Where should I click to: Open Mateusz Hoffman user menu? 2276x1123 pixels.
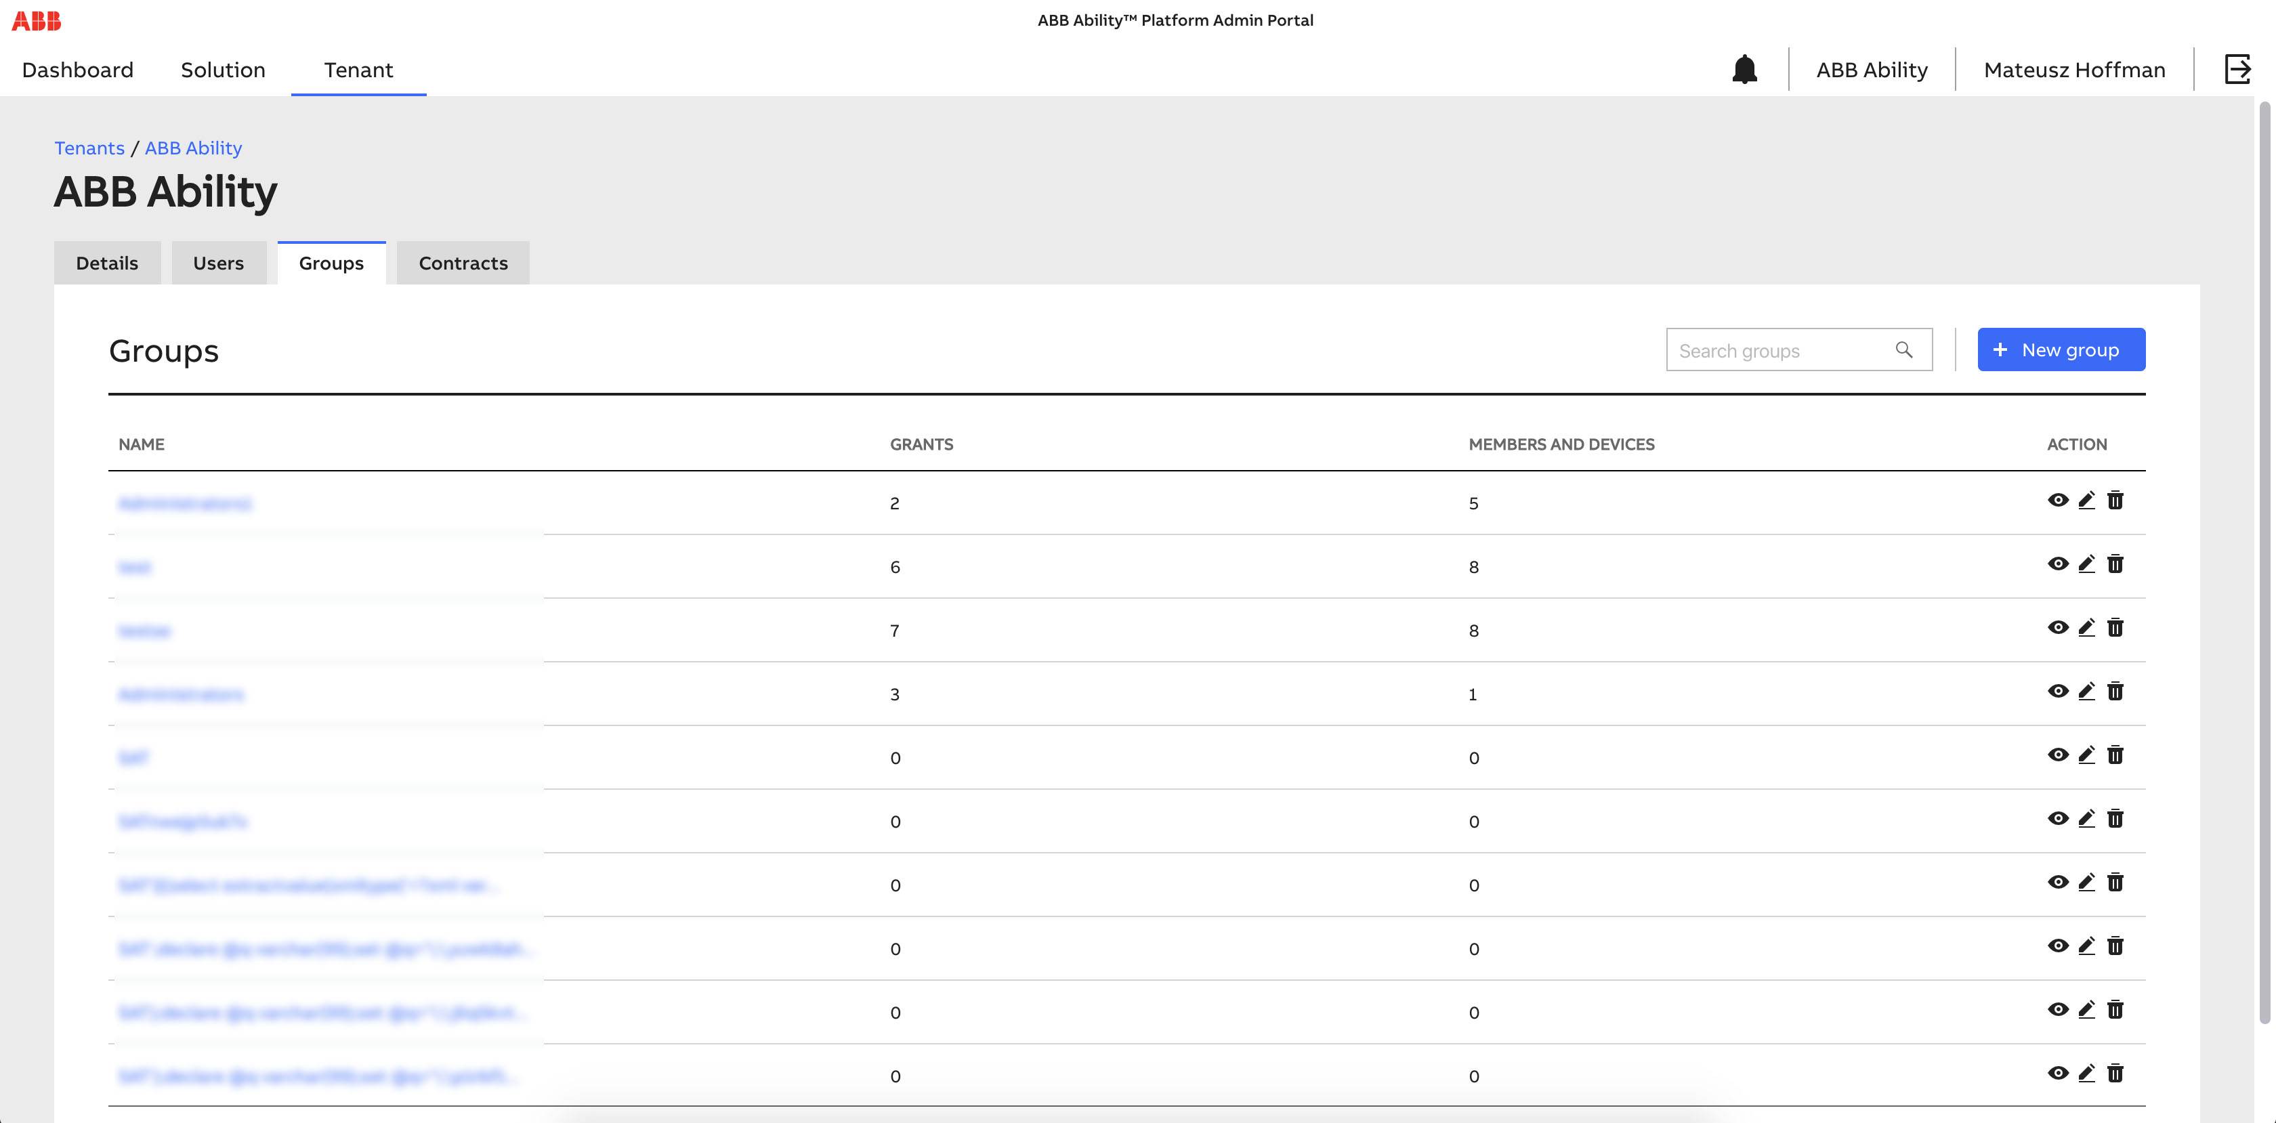2073,70
